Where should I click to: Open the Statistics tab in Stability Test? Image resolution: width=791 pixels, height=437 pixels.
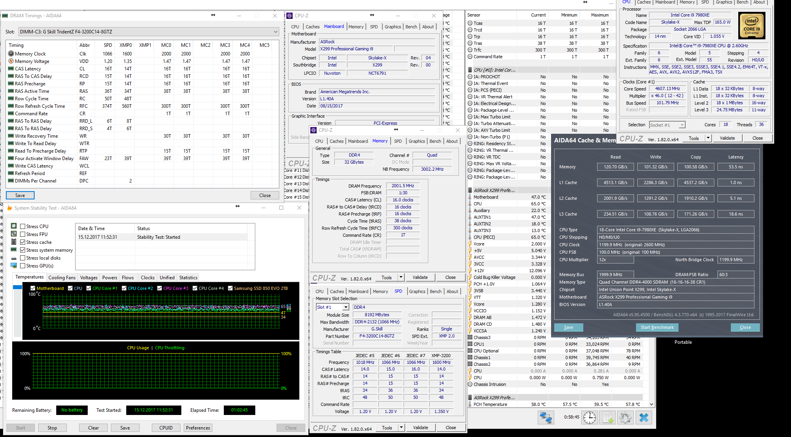tap(188, 277)
